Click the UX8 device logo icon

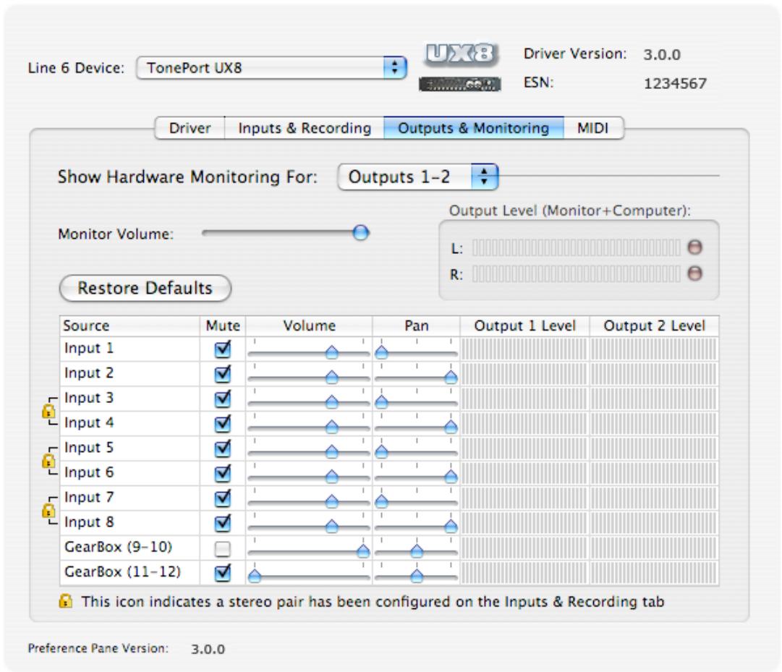coord(462,54)
